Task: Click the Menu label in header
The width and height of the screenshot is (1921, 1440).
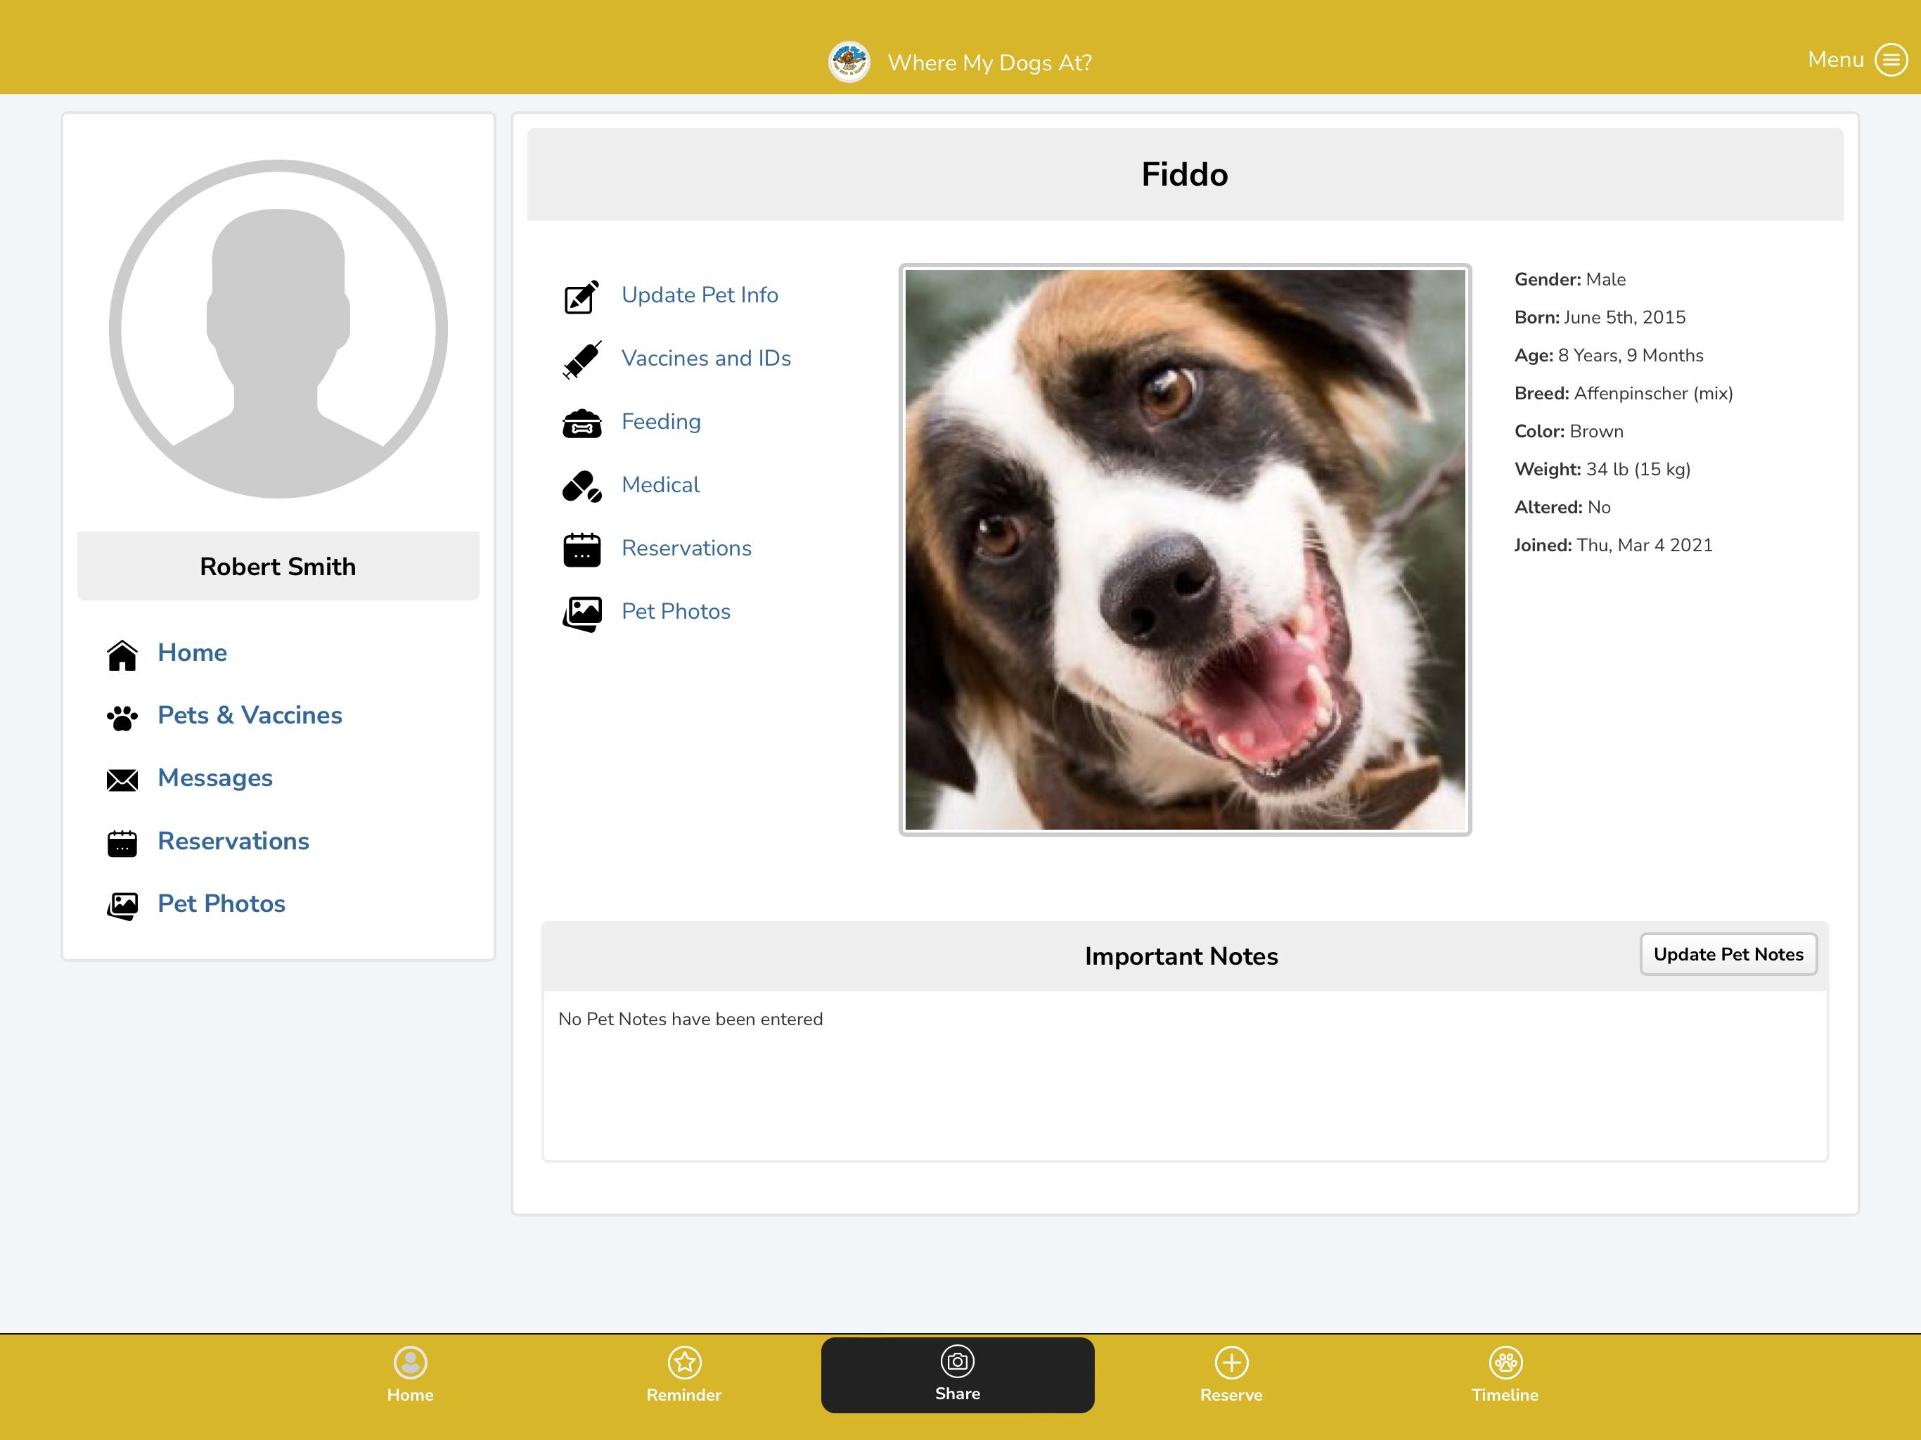Action: 1835,59
